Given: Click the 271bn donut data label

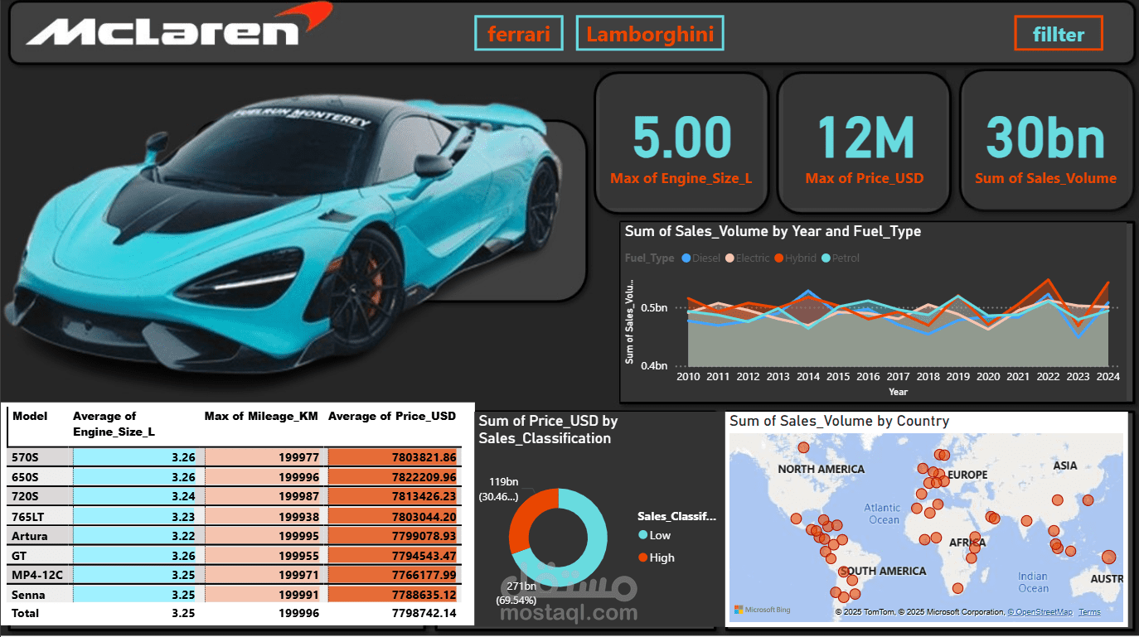Looking at the screenshot, I should (516, 592).
